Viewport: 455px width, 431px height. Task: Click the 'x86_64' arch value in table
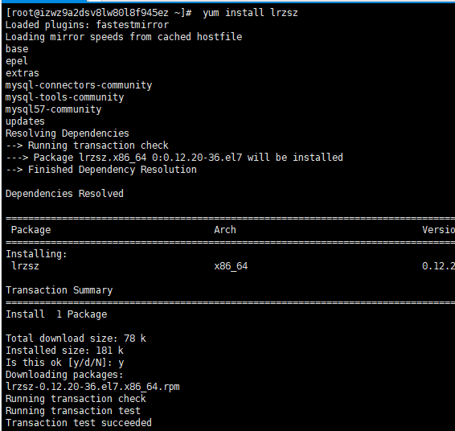point(231,266)
